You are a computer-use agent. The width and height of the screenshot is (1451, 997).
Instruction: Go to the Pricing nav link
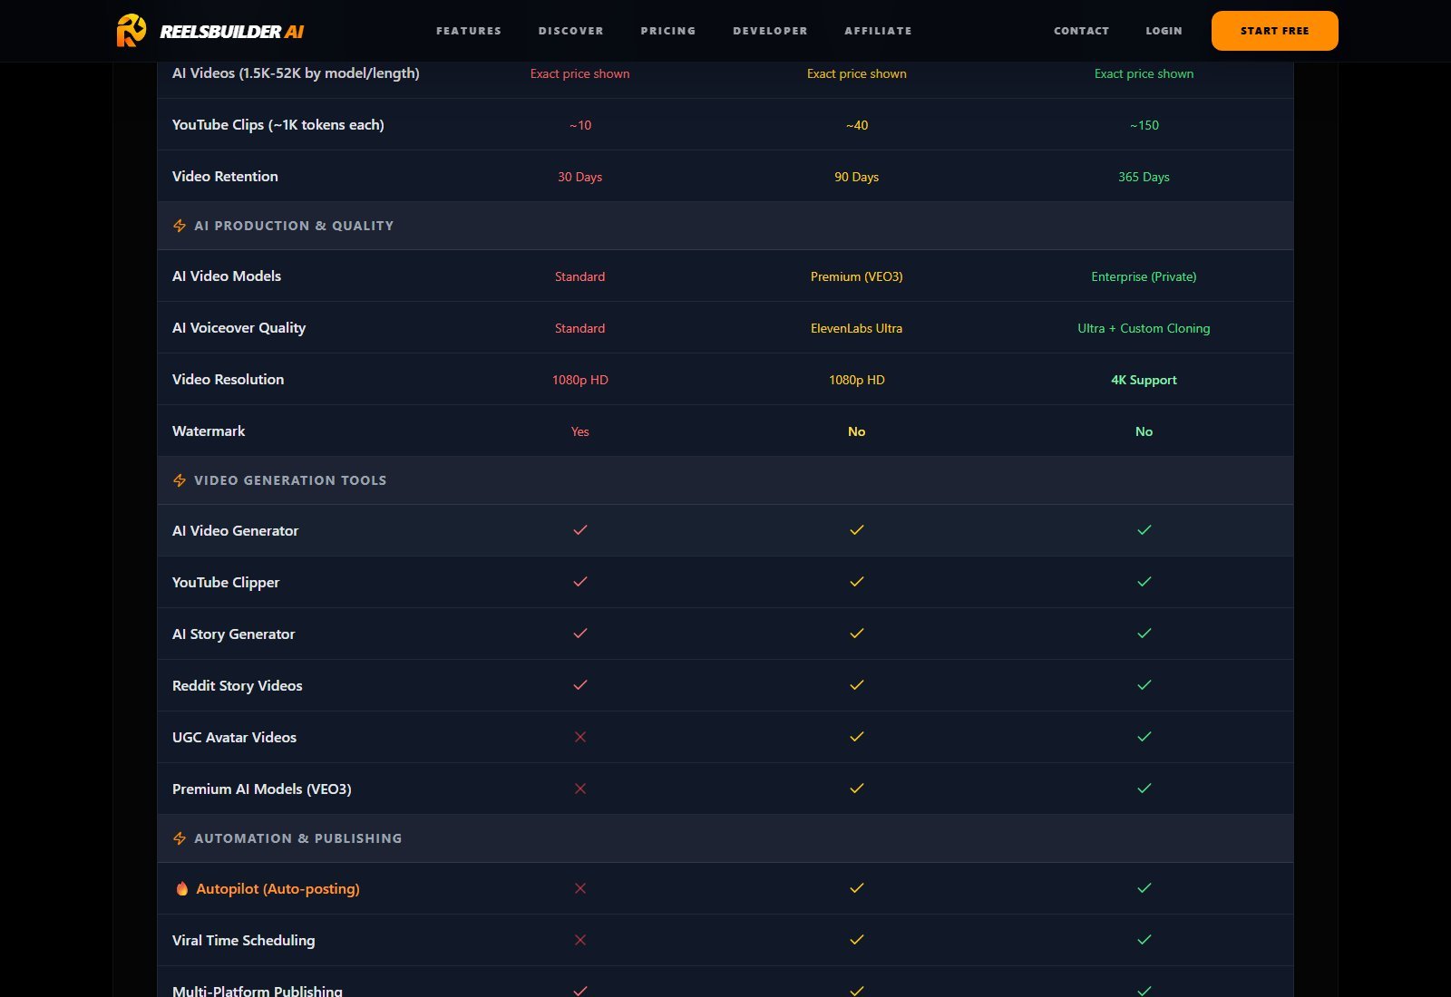click(668, 31)
